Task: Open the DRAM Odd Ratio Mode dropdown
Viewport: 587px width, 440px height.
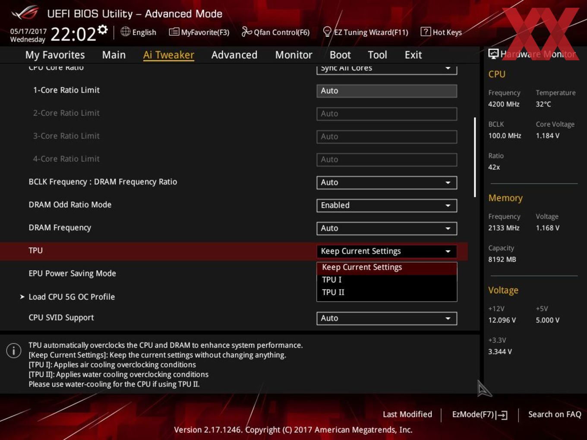Action: click(387, 205)
